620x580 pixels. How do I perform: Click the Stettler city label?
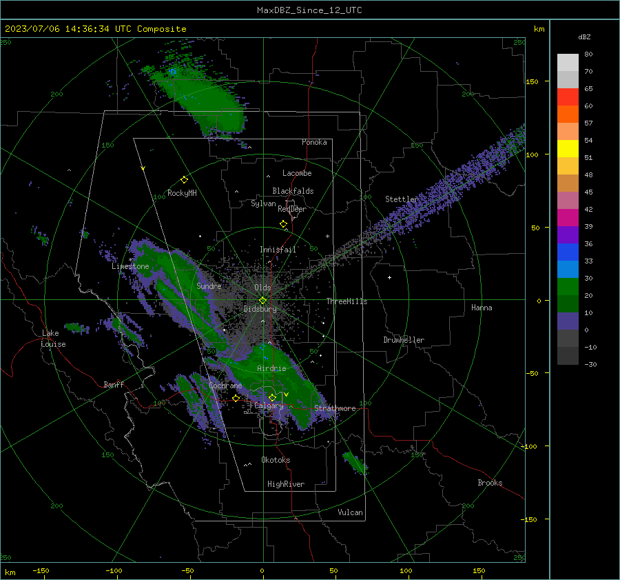402,199
